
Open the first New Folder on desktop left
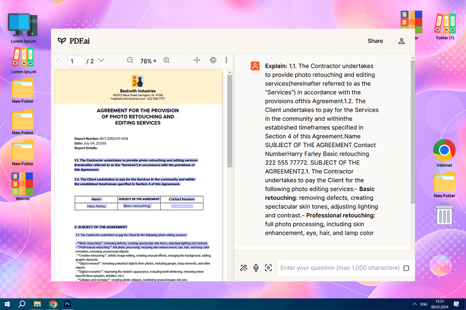(23, 91)
